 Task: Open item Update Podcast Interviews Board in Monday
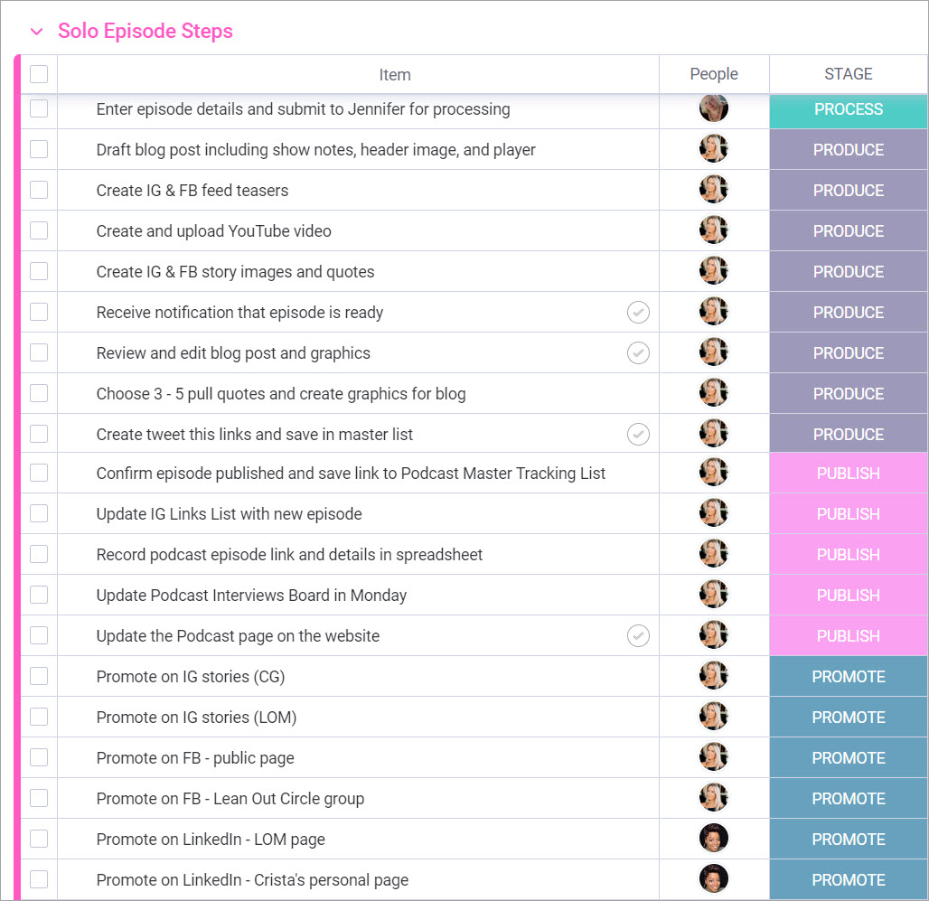[251, 596]
